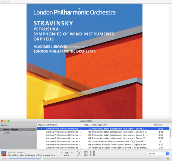Screen dimensions: 172x161
Task: Increase volume with the plus button
Action: pos(72,153)
